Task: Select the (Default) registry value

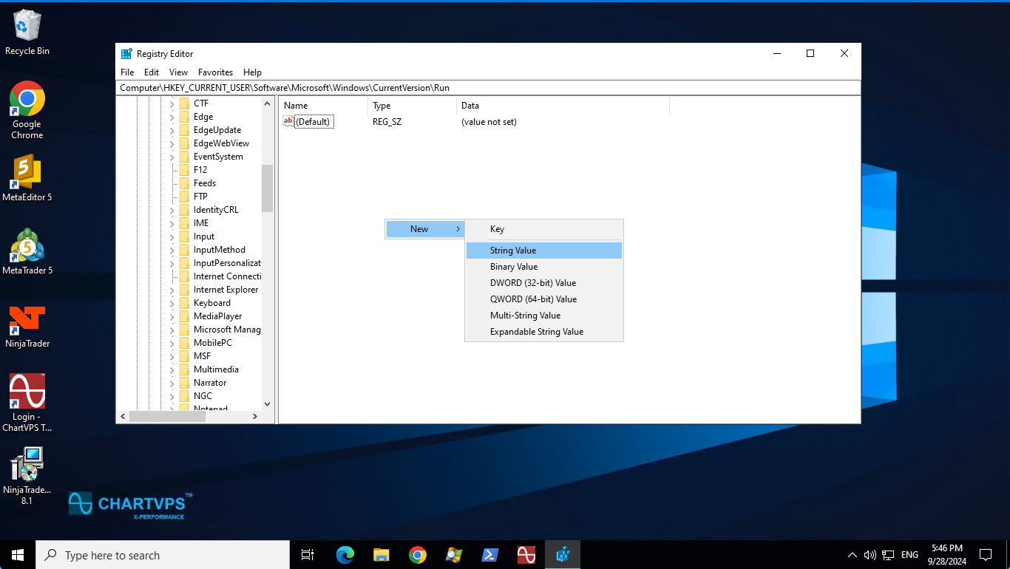Action: point(312,122)
